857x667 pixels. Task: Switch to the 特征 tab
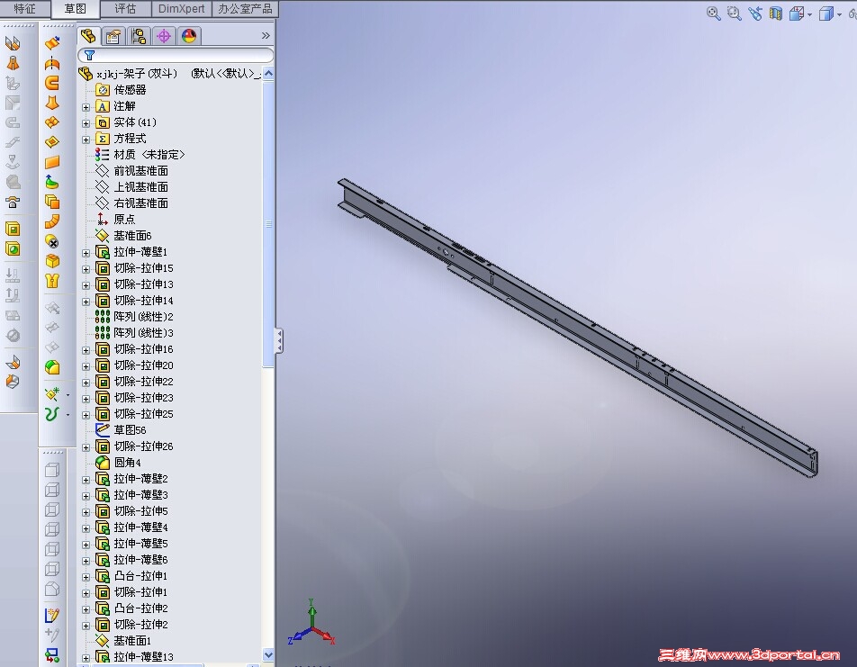pos(24,9)
